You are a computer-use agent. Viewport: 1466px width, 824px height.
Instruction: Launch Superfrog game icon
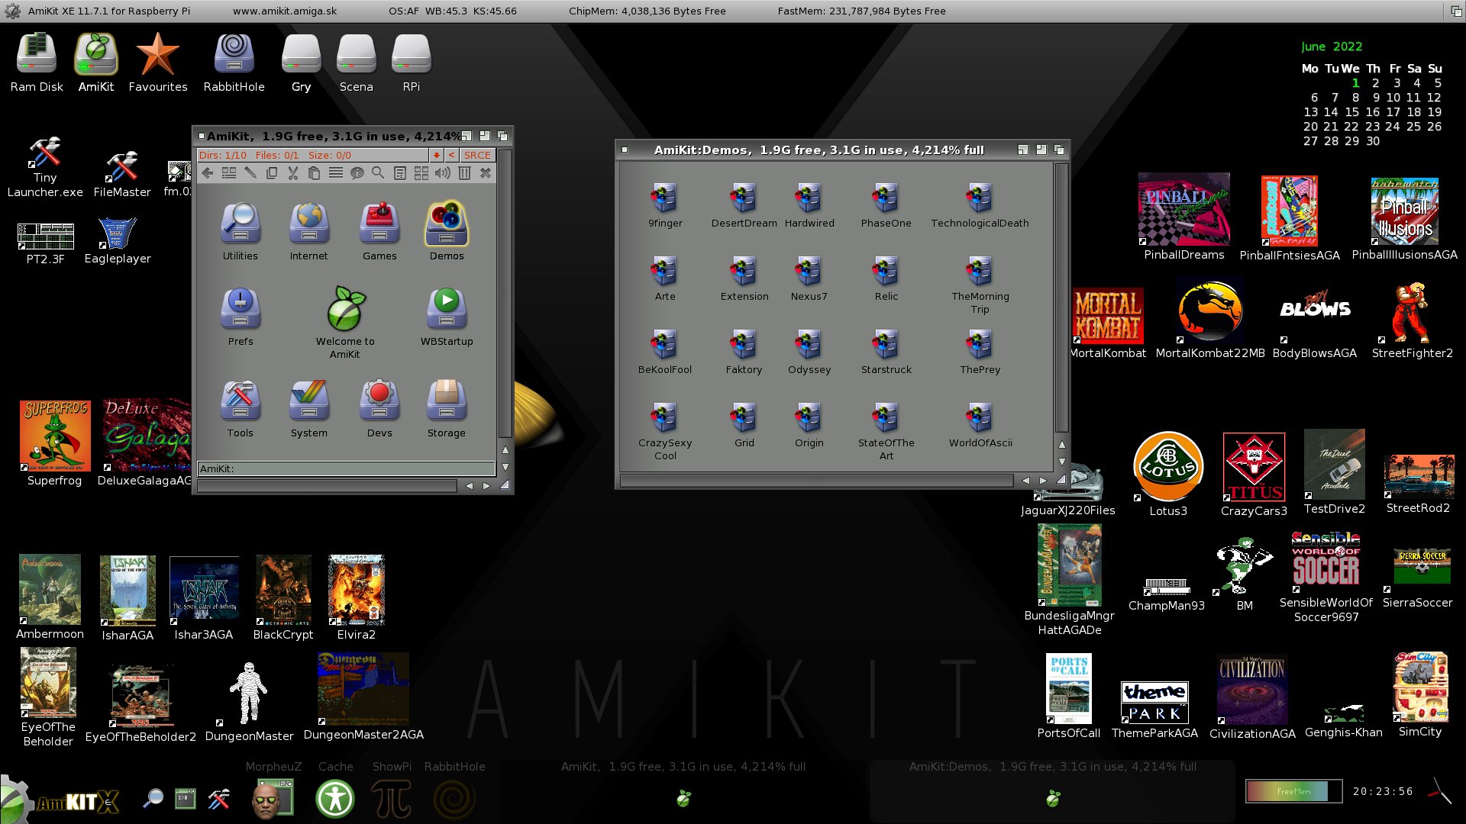click(x=54, y=443)
